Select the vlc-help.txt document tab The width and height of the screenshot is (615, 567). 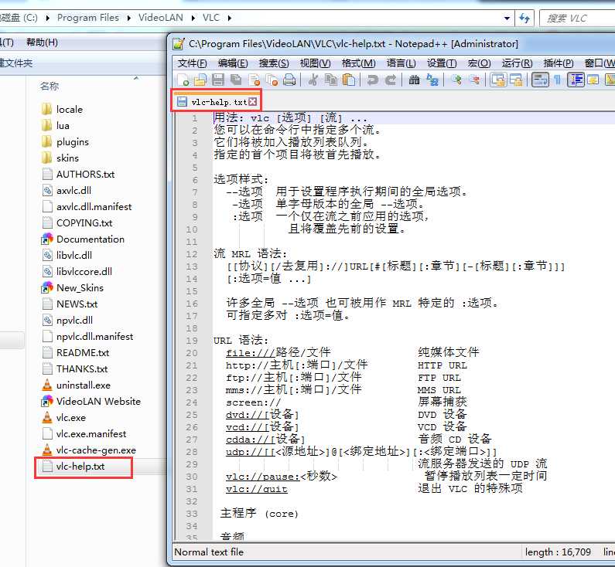tap(216, 102)
